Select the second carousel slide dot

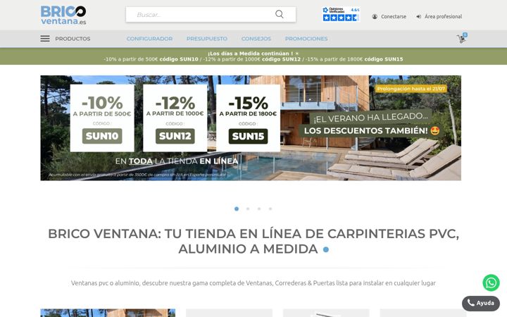(248, 209)
